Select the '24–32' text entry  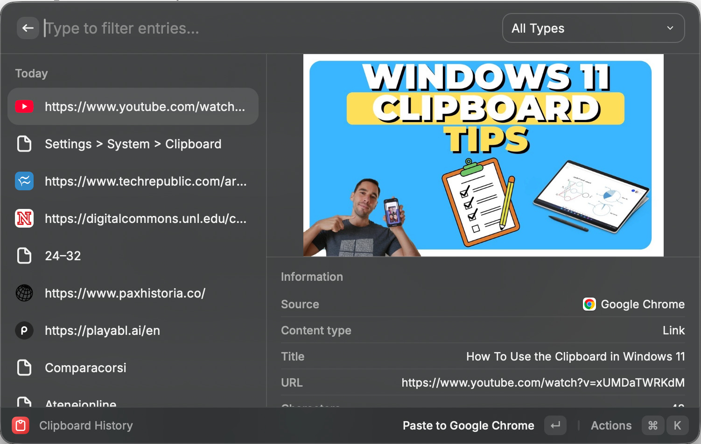[133, 256]
